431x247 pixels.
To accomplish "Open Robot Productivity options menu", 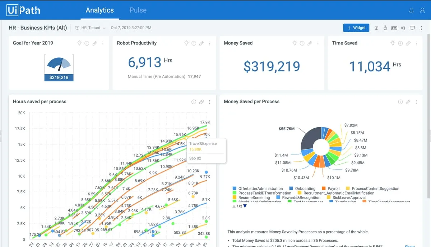I will point(210,43).
